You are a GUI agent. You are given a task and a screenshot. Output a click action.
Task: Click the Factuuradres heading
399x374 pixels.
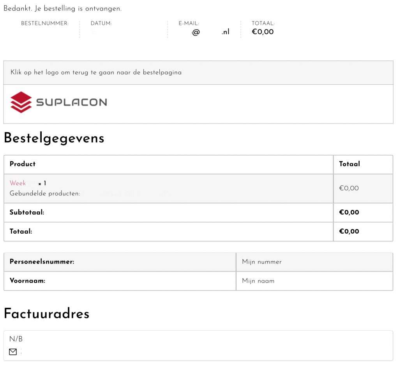46,314
